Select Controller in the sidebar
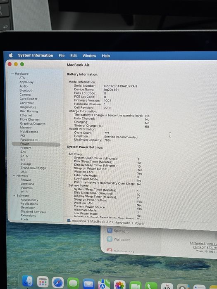This screenshot has height=289, width=217. click(x=27, y=103)
